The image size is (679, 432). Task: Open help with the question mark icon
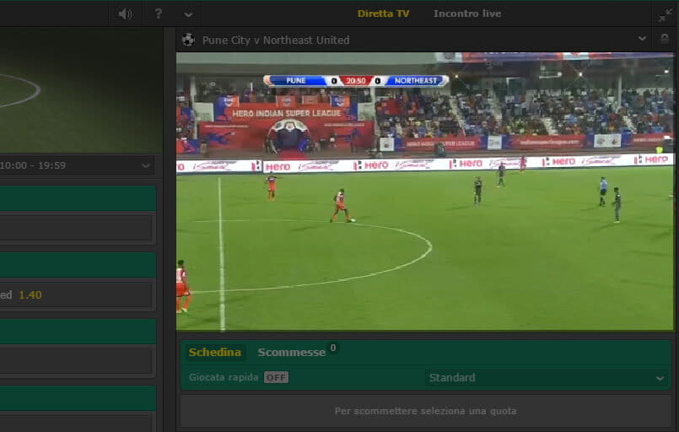(159, 13)
